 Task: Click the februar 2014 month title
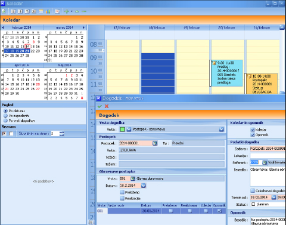21,27
